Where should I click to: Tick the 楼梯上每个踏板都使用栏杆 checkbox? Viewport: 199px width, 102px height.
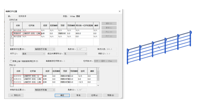pos(11,61)
